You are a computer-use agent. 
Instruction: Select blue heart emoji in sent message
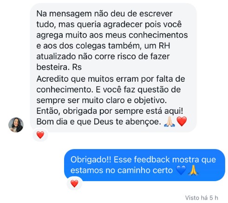click(181, 170)
